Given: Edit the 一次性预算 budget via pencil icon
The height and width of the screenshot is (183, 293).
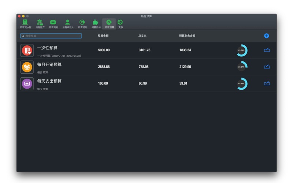Looking at the screenshot, I should pyautogui.click(x=267, y=50).
